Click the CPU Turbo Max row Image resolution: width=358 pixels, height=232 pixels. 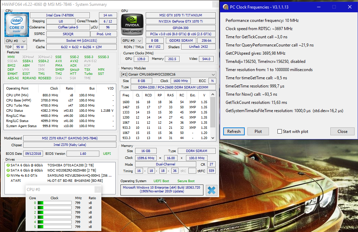click(x=60, y=105)
